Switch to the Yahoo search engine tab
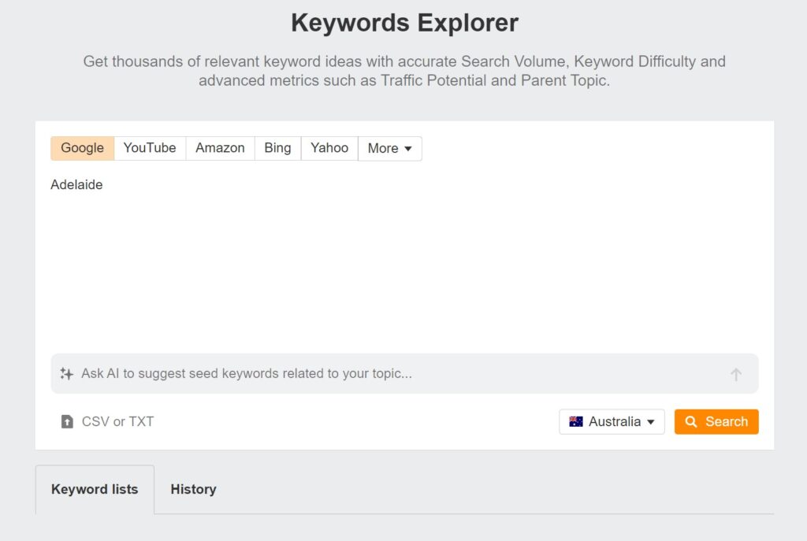 [x=329, y=148]
